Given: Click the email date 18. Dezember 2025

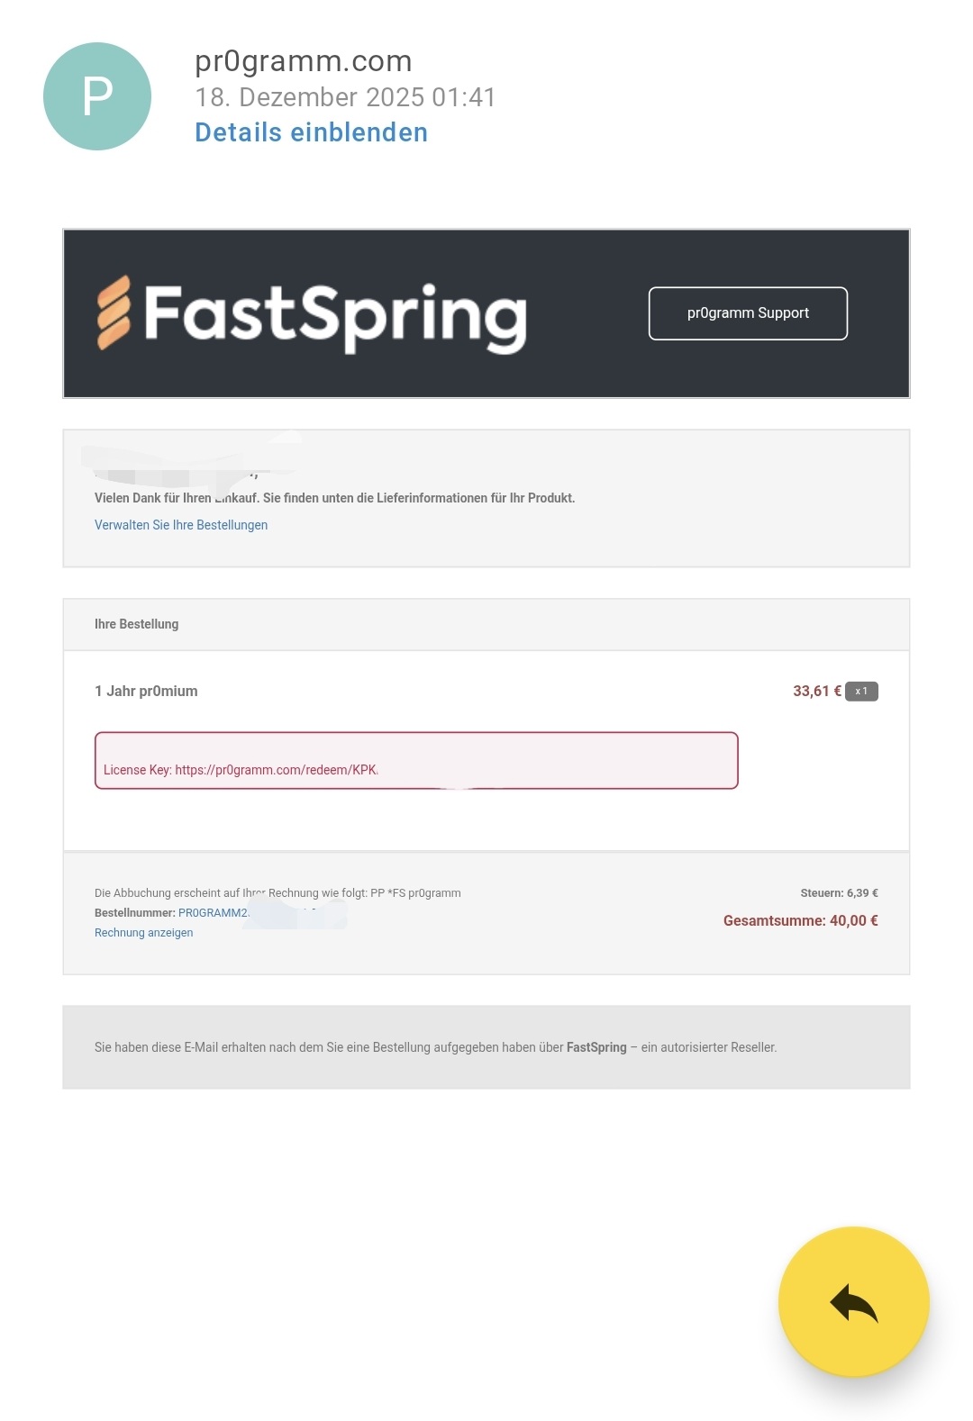Looking at the screenshot, I should point(345,97).
